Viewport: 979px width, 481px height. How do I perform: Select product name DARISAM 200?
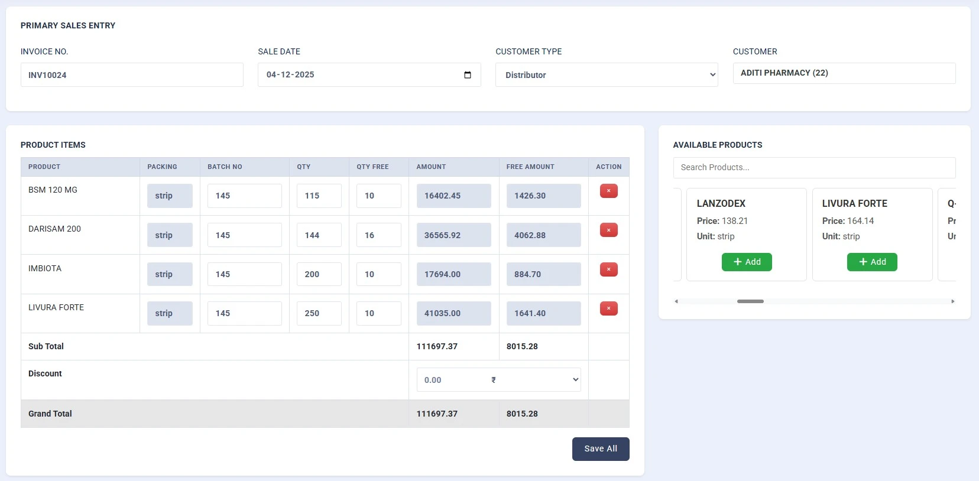pos(54,229)
